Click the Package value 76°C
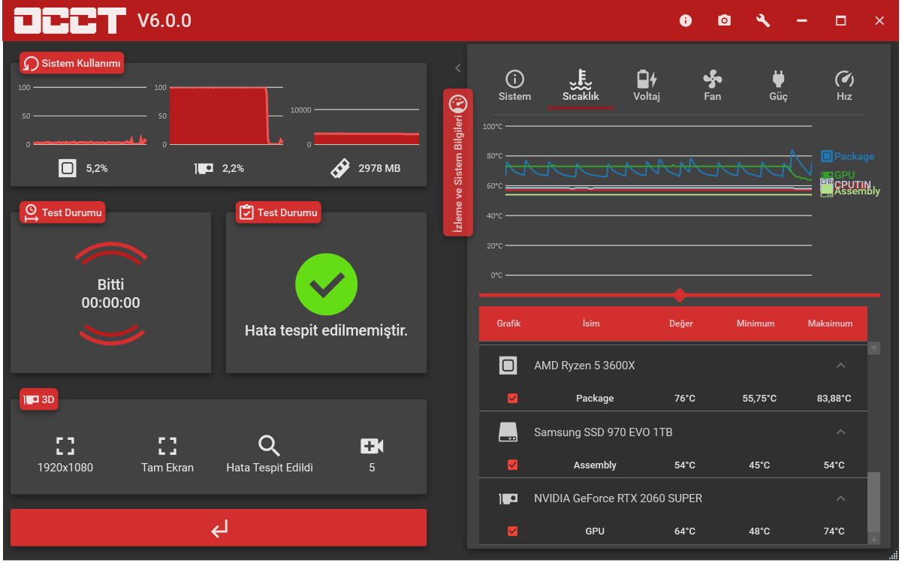 [685, 399]
